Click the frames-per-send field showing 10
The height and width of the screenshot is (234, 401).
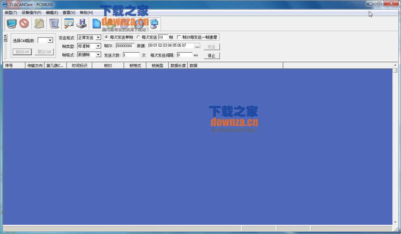(x=163, y=37)
